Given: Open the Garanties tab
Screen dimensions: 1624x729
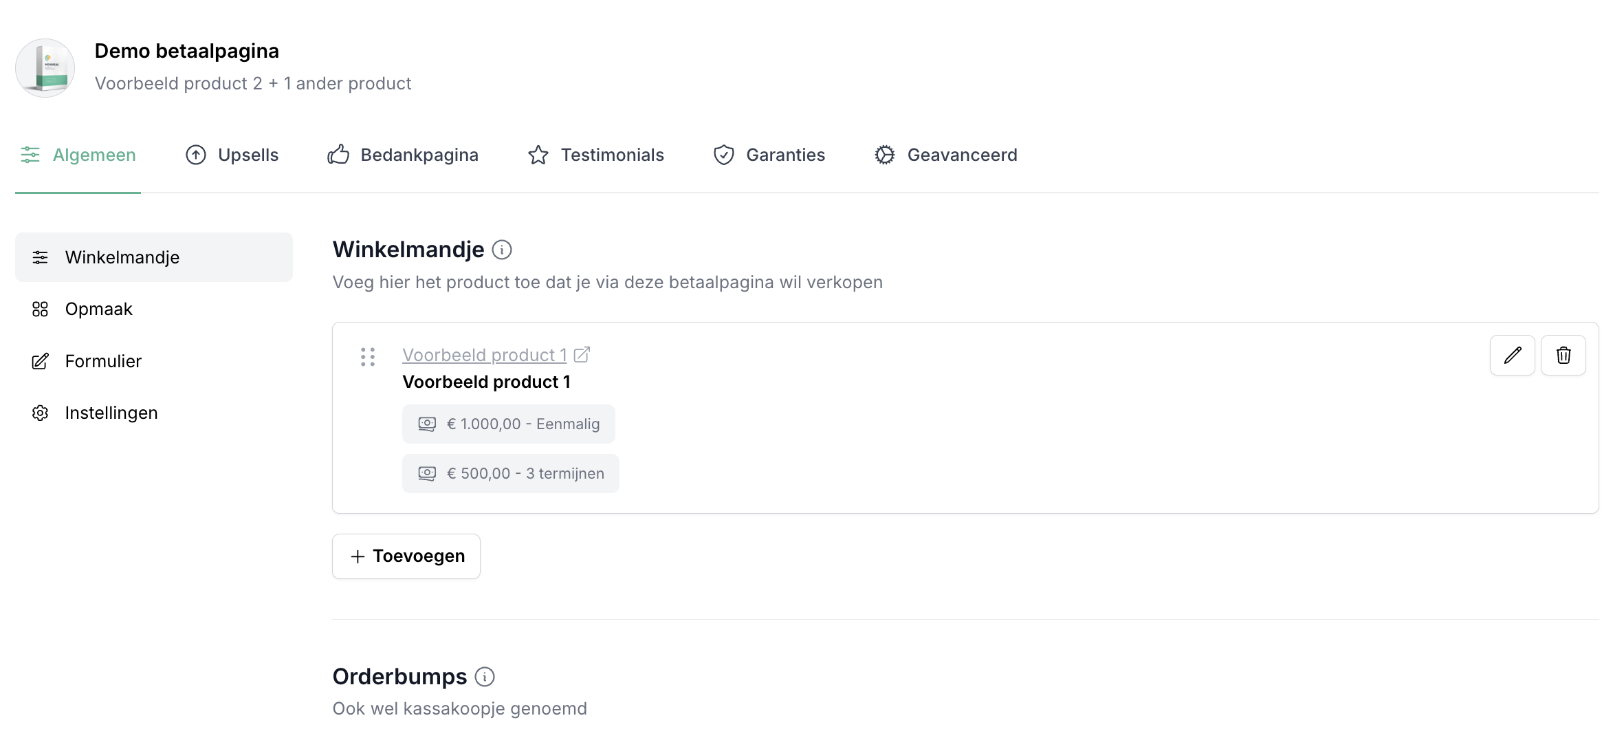Looking at the screenshot, I should point(769,155).
